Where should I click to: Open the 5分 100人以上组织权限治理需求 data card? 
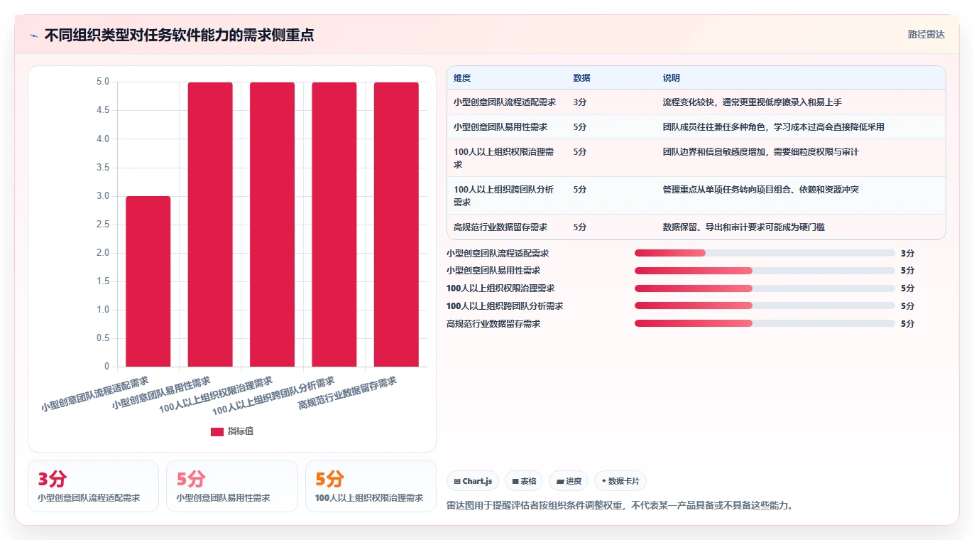(x=371, y=486)
